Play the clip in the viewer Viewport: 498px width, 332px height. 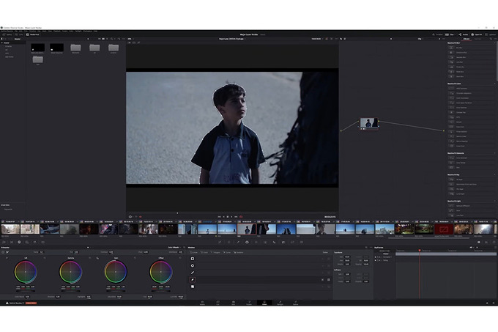click(x=231, y=217)
